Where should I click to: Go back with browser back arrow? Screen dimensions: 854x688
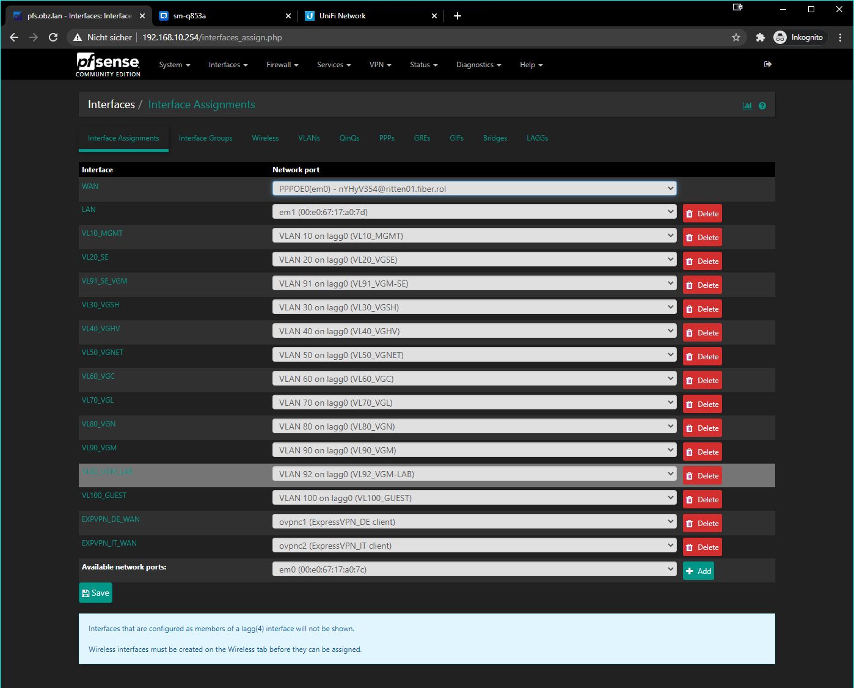pyautogui.click(x=14, y=37)
